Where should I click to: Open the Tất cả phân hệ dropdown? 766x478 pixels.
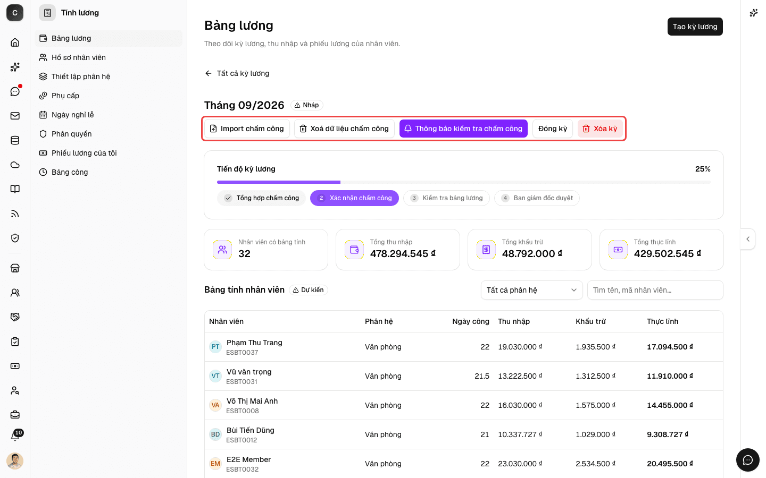532,290
